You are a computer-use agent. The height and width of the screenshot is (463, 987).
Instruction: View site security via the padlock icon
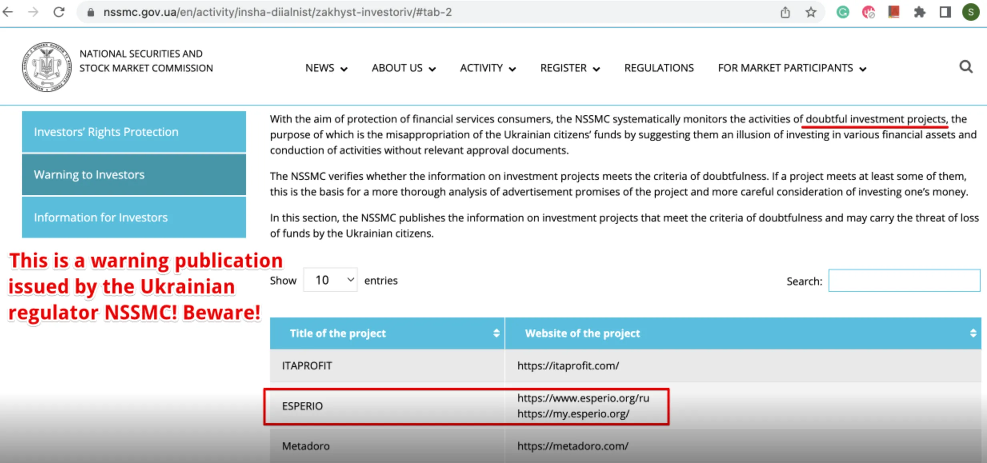coord(91,12)
